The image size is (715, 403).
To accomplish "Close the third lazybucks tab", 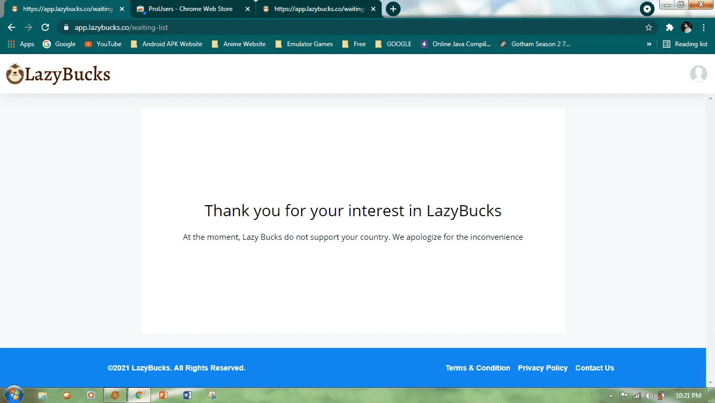I will (x=373, y=9).
